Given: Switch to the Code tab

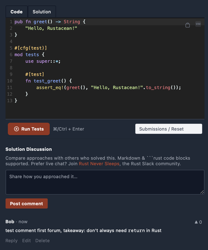Looking at the screenshot, I should pos(17,11).
